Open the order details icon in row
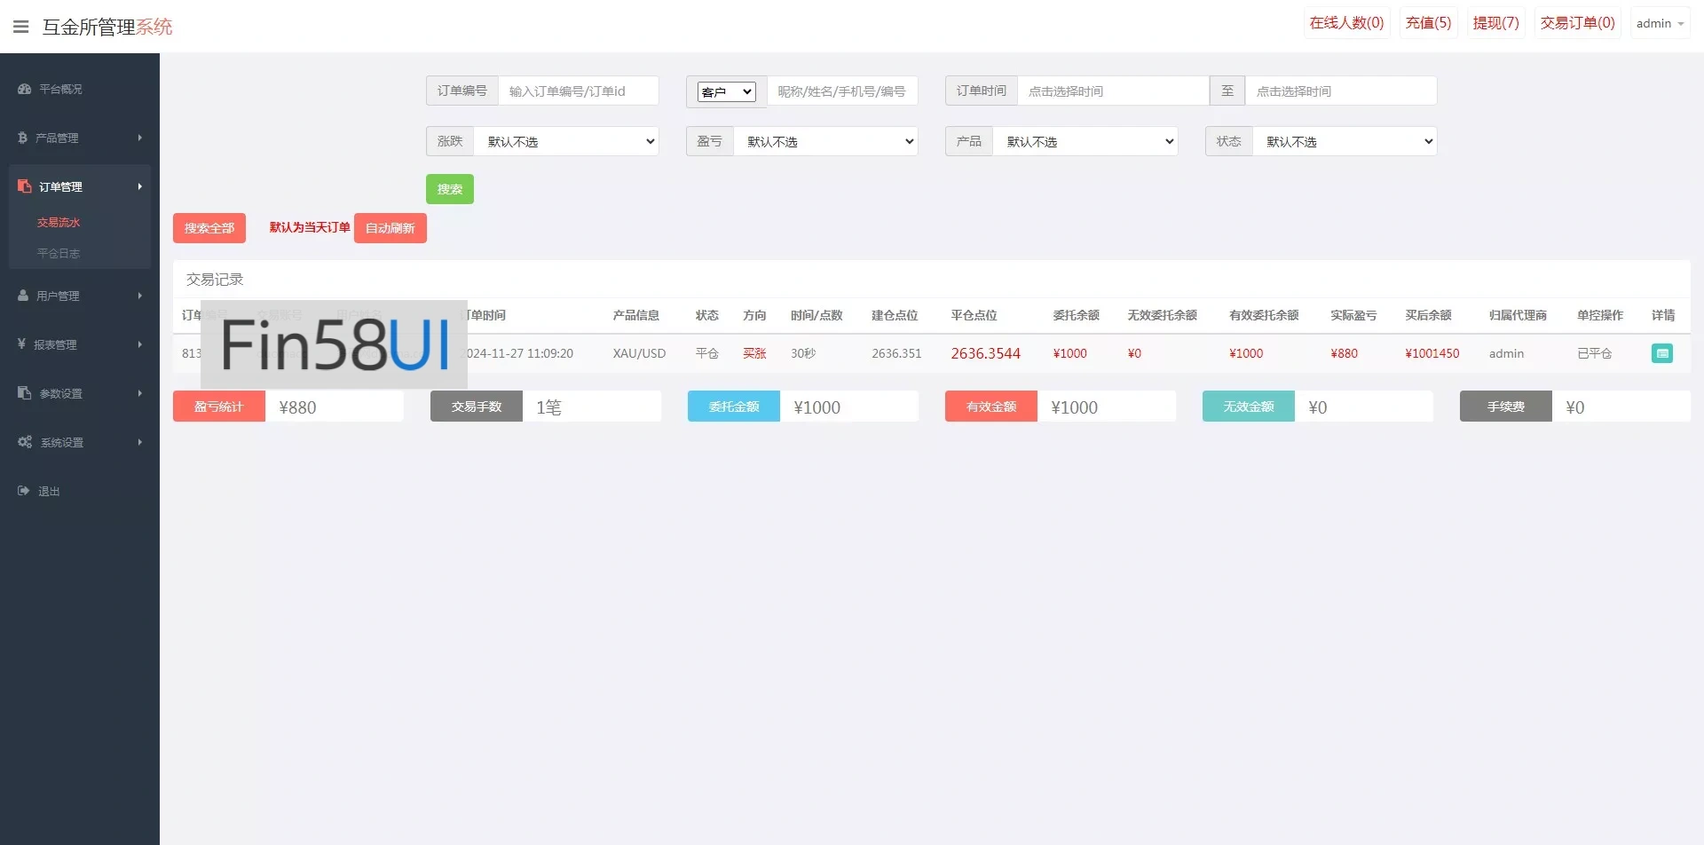The width and height of the screenshot is (1704, 845). click(1661, 353)
